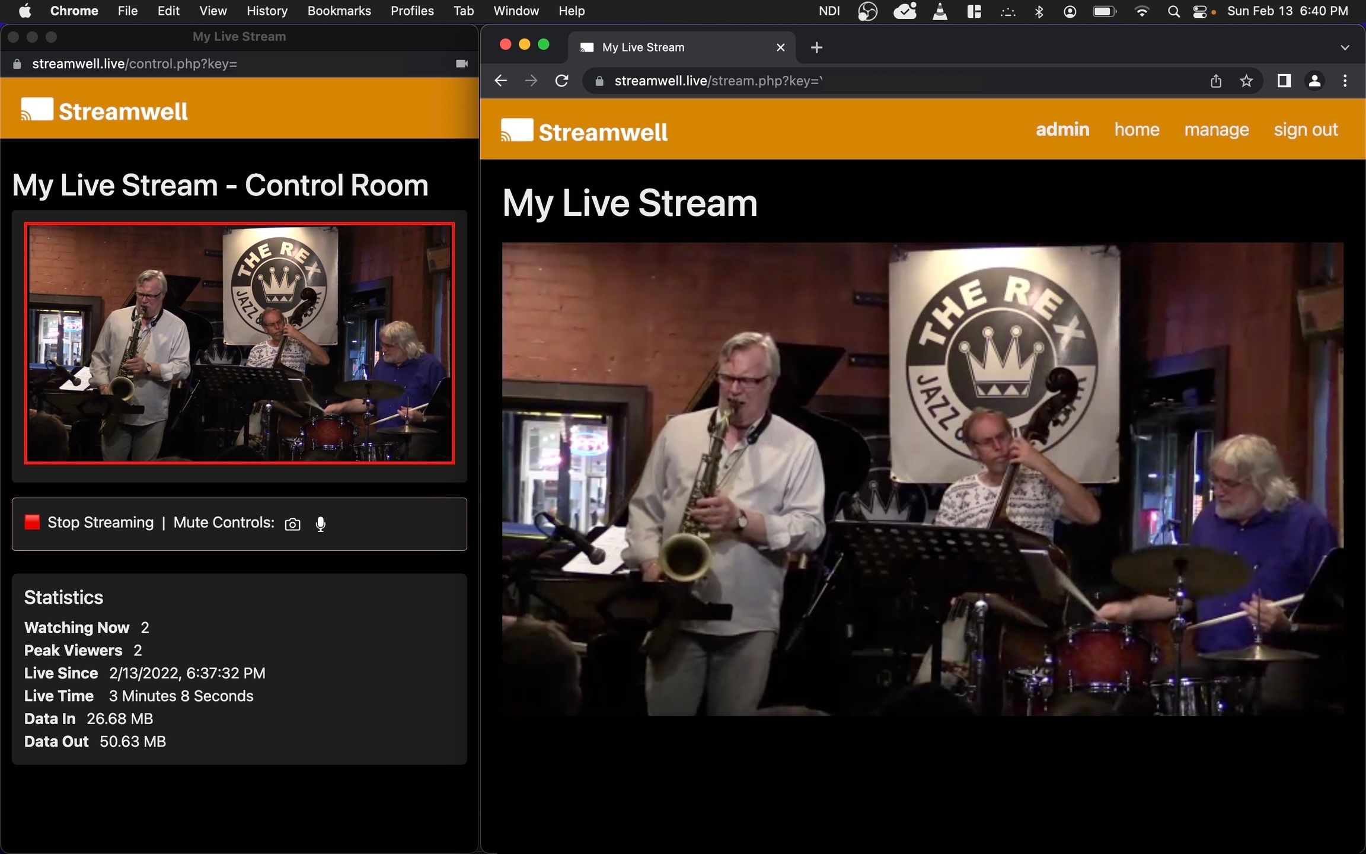Mute camera with the camera icon

coord(292,524)
